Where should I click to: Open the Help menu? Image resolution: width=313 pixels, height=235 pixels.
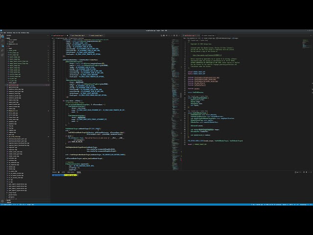[28, 33]
